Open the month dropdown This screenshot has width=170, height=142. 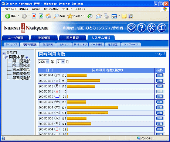[x=61, y=62]
